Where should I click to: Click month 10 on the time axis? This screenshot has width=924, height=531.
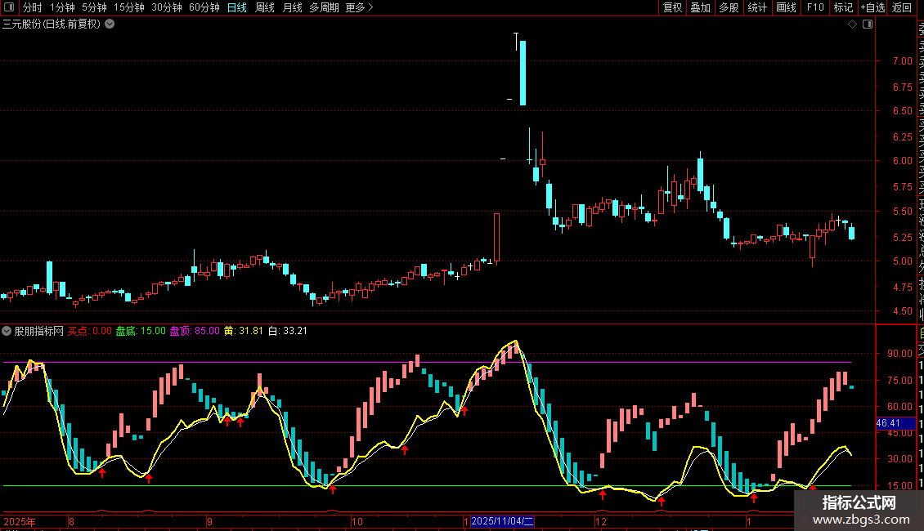point(357,521)
